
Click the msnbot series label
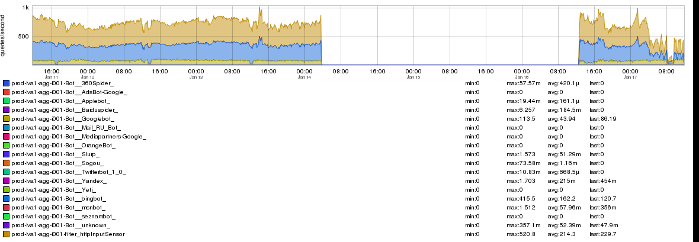(59, 208)
